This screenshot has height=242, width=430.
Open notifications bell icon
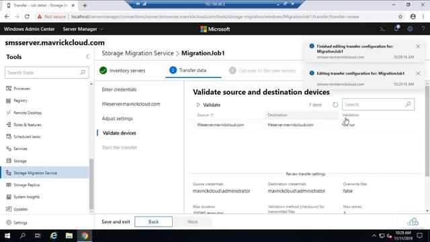(396, 28)
